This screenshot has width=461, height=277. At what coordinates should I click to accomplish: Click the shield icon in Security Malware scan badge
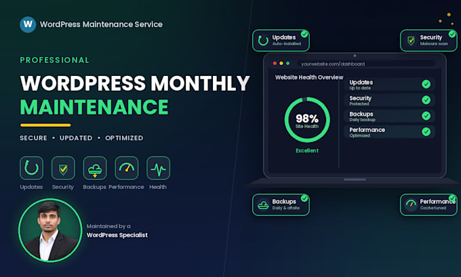(411, 41)
